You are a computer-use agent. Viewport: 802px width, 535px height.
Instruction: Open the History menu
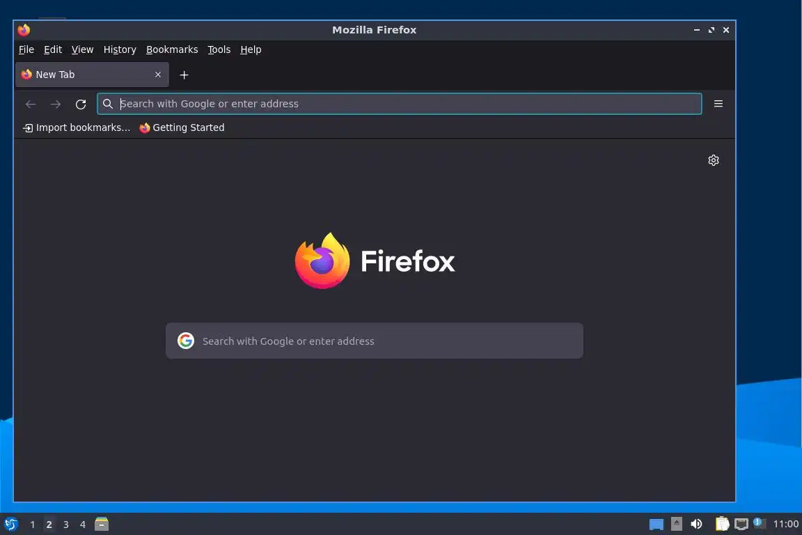(x=120, y=49)
